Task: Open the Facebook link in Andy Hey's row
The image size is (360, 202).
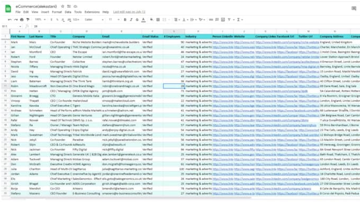Action: tap(287, 130)
